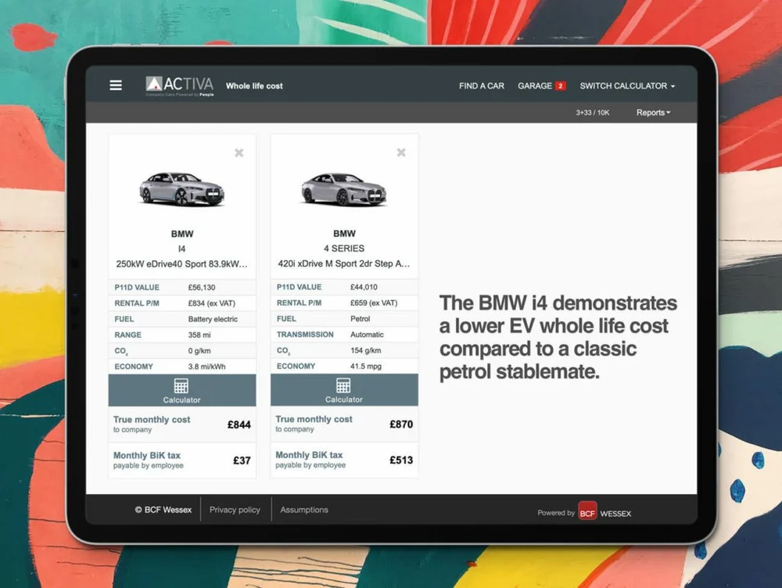Click the 41.5 mpg economy value
Image resolution: width=782 pixels, height=588 pixels.
pyautogui.click(x=365, y=366)
